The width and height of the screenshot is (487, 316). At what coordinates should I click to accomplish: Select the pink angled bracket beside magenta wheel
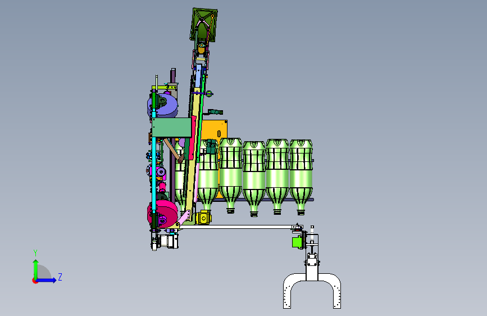coord(184,218)
